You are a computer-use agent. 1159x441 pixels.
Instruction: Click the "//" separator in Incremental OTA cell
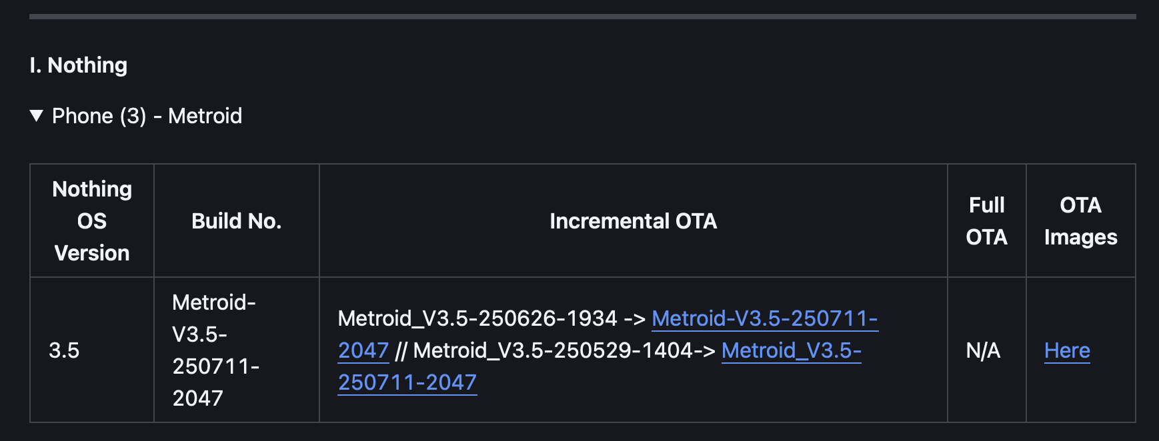(x=401, y=350)
